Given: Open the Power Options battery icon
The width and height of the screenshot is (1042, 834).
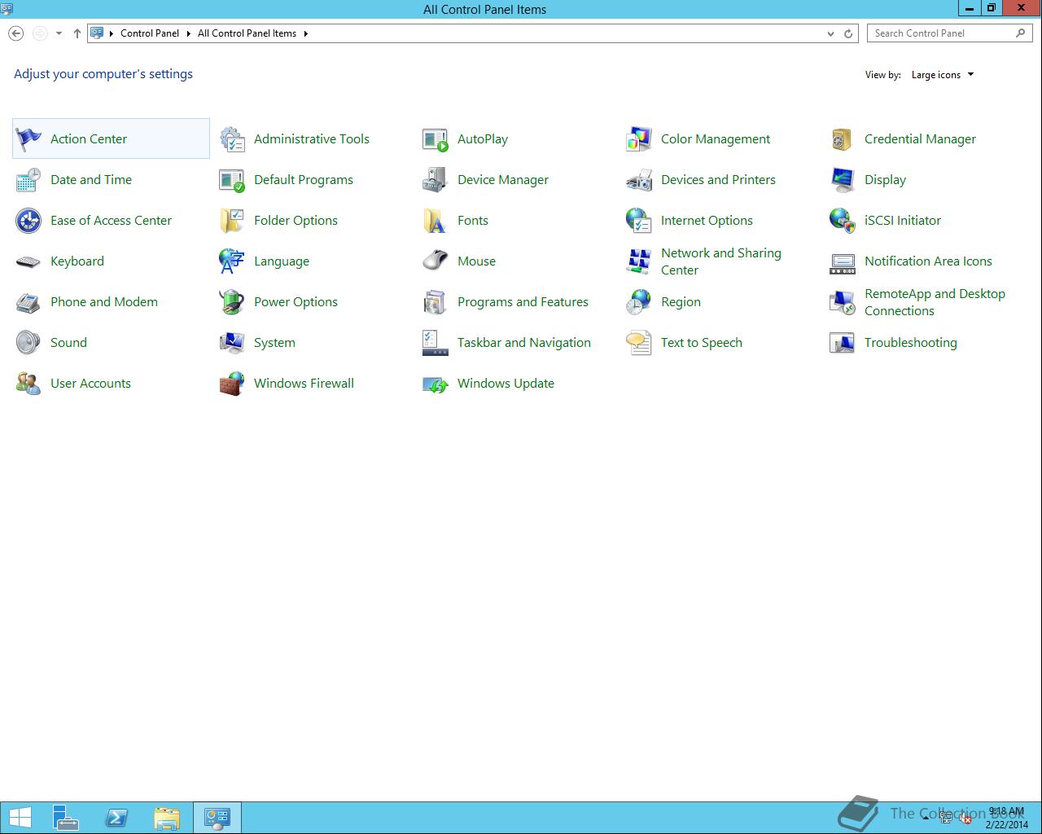Looking at the screenshot, I should (232, 302).
